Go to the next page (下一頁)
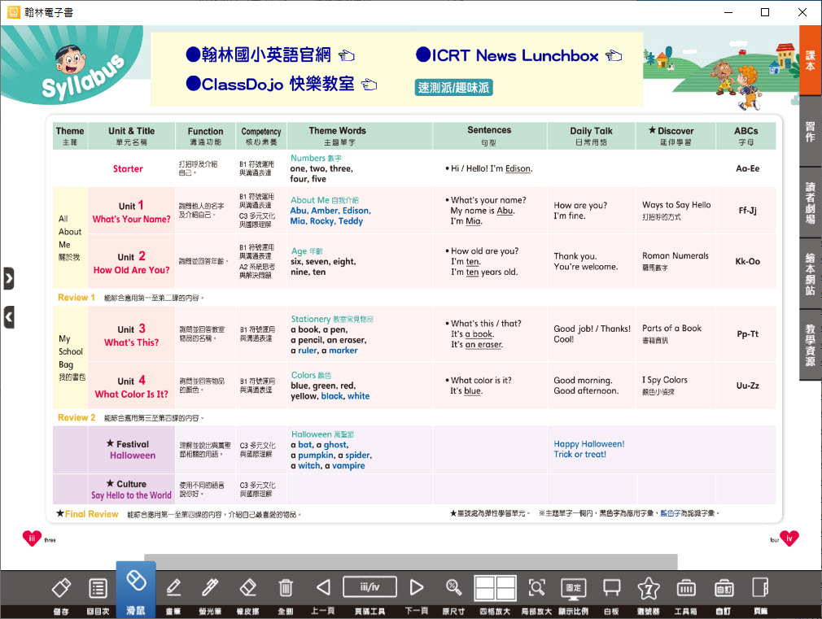 (x=417, y=589)
